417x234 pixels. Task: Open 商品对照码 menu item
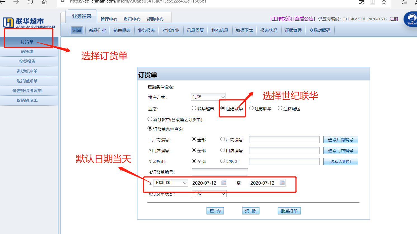point(320,30)
